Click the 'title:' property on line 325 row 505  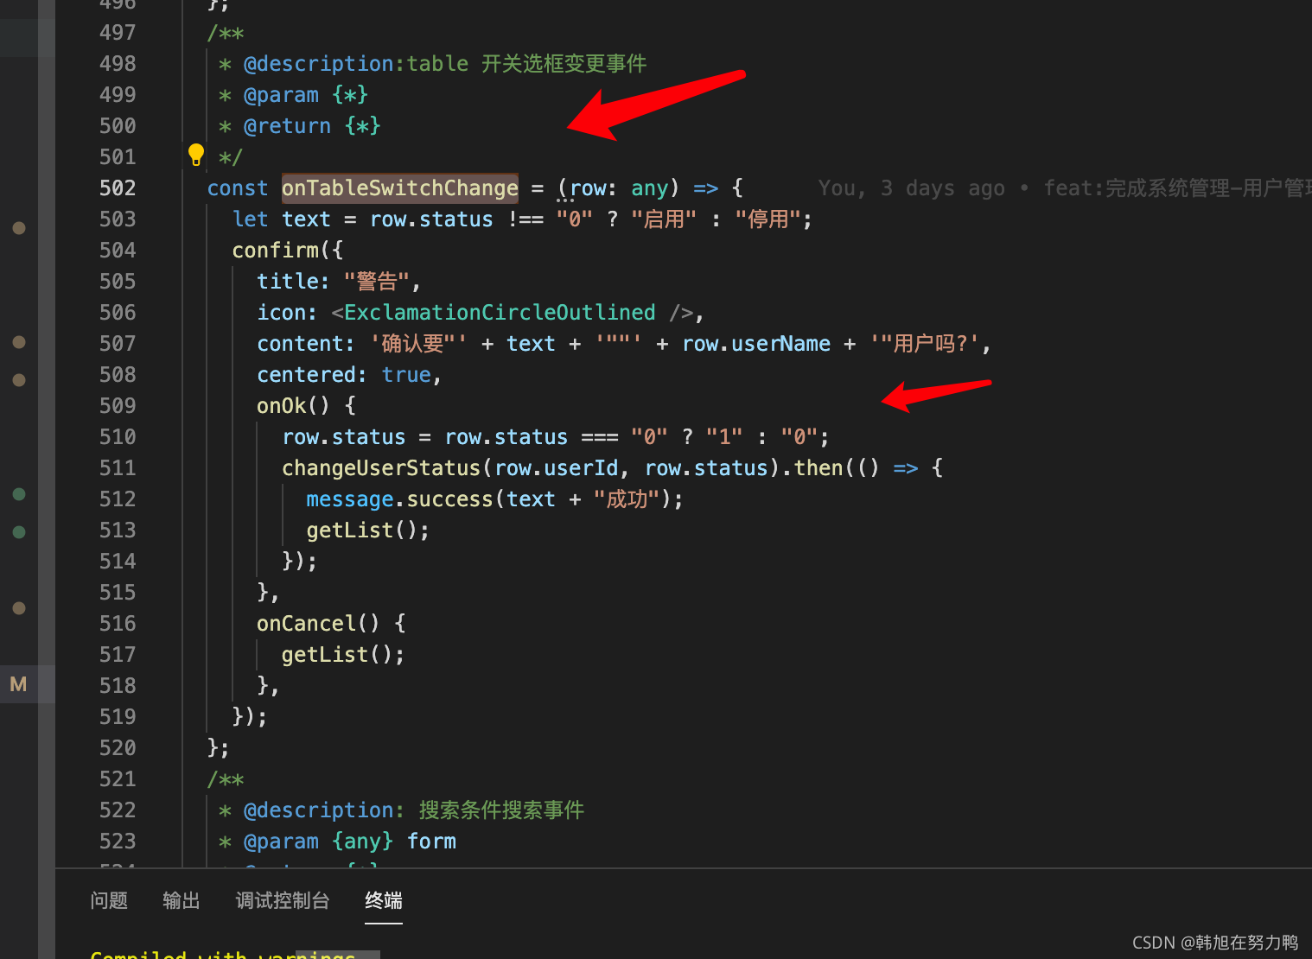(293, 282)
